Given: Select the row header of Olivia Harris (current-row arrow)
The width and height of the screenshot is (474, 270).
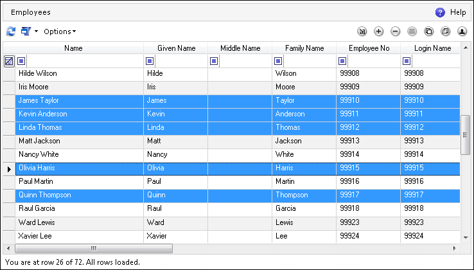Looking at the screenshot, I should pyautogui.click(x=9, y=169).
